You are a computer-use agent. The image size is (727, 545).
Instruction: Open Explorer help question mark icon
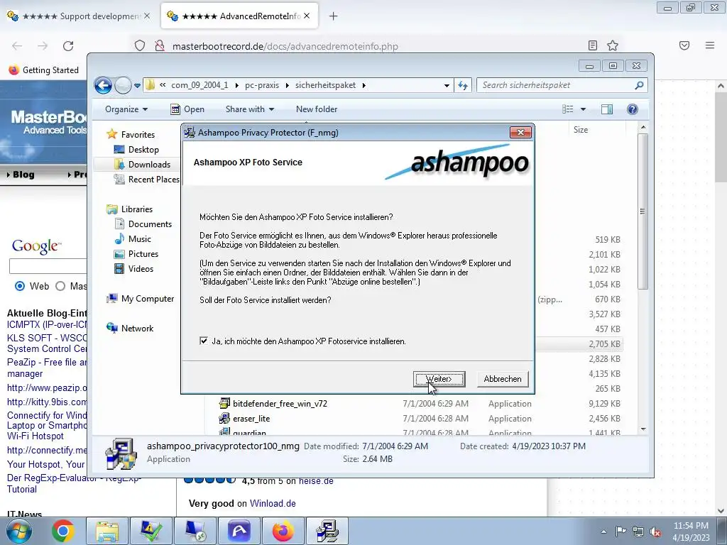tap(633, 109)
